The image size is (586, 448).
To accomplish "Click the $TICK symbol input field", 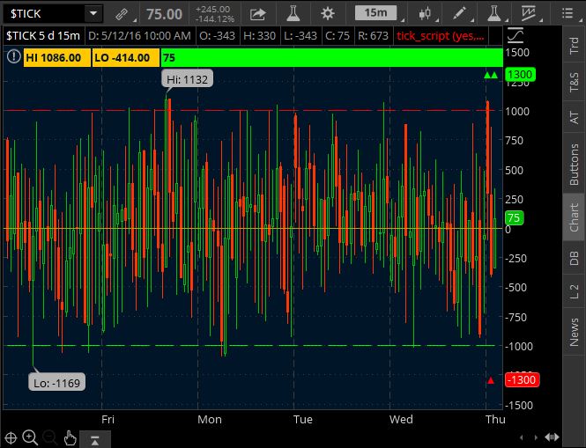I will pyautogui.click(x=44, y=14).
